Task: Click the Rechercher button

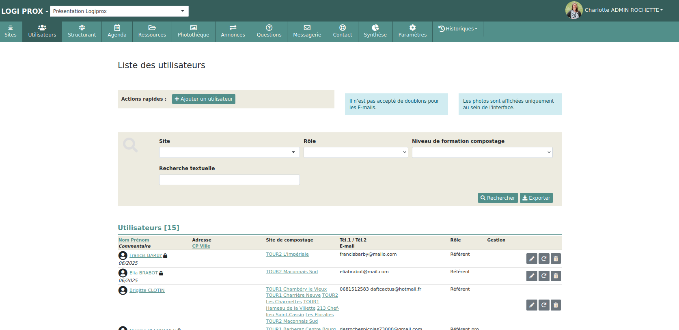Action: pos(498,198)
